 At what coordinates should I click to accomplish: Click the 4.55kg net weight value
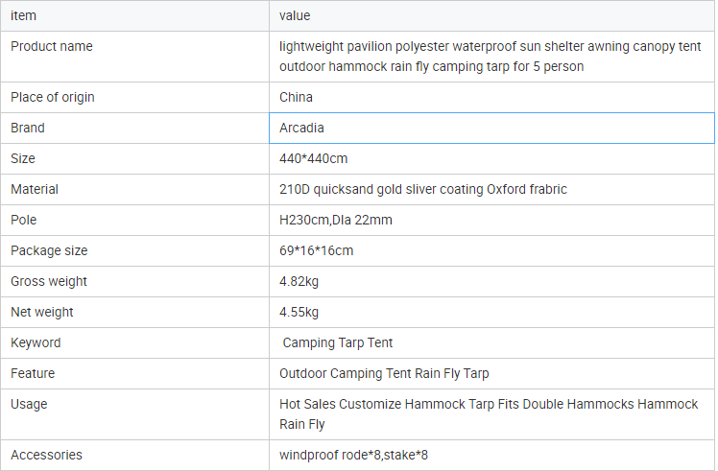[x=299, y=312]
